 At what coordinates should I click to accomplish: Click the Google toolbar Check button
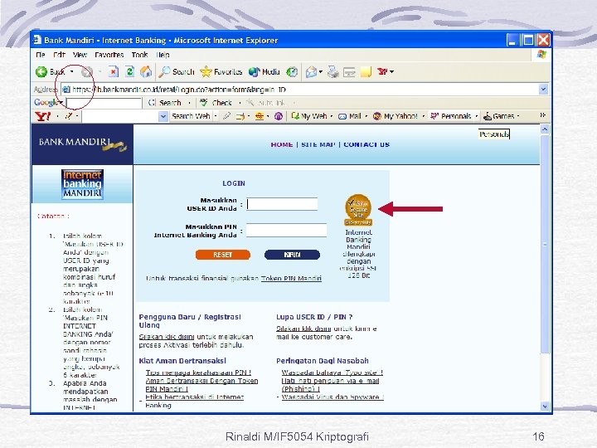(216, 103)
